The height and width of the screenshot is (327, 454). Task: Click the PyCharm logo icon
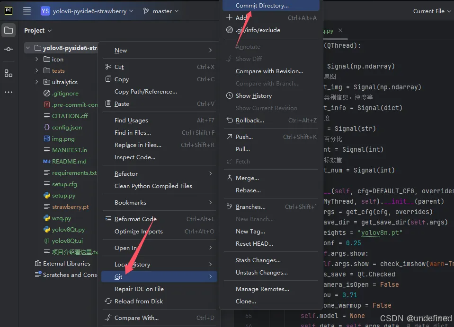8,11
